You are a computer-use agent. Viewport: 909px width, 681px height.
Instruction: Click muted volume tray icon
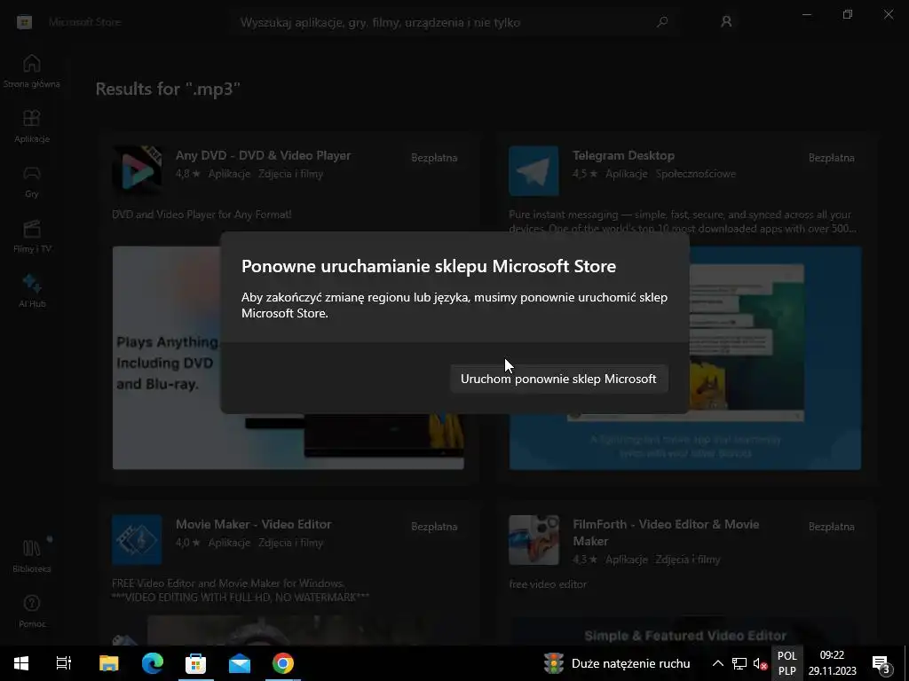click(x=760, y=663)
